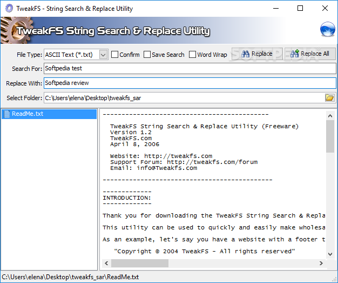Click the 'Support Forum' line in preview
The height and width of the screenshot is (283, 338).
184,162
